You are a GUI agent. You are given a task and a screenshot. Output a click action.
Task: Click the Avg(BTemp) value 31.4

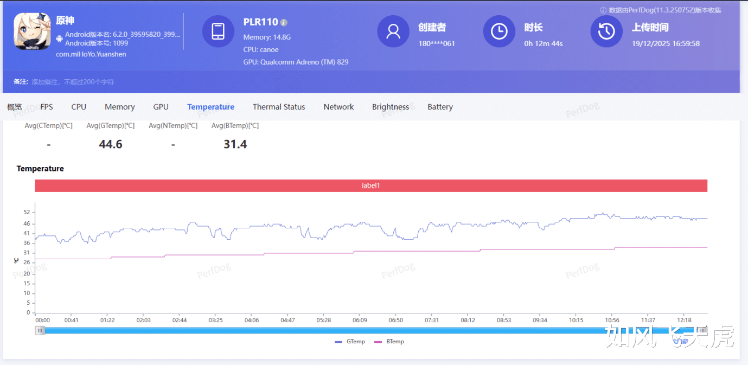[x=235, y=144]
